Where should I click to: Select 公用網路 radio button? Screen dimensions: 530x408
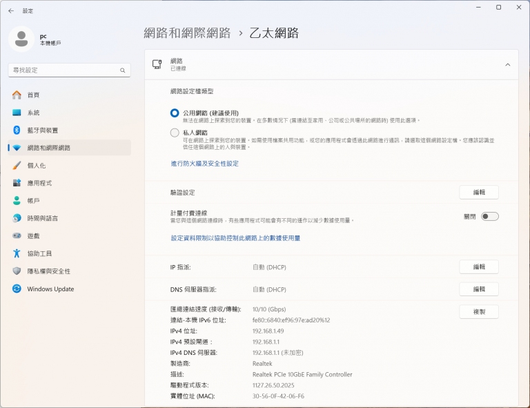(x=175, y=113)
